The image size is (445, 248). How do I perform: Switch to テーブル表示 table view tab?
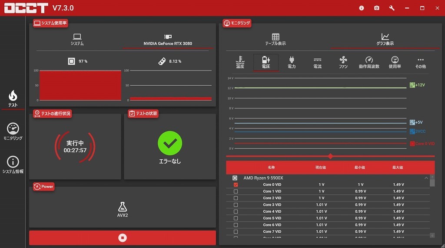click(275, 40)
